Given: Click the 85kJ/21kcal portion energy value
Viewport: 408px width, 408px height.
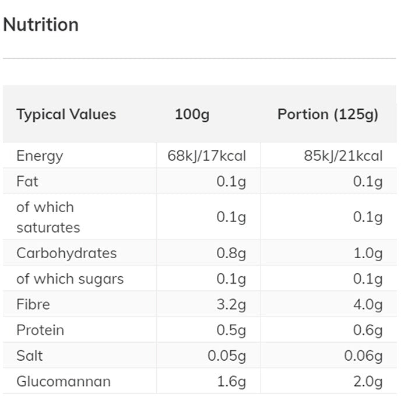Looking at the screenshot, I should pos(343,156).
